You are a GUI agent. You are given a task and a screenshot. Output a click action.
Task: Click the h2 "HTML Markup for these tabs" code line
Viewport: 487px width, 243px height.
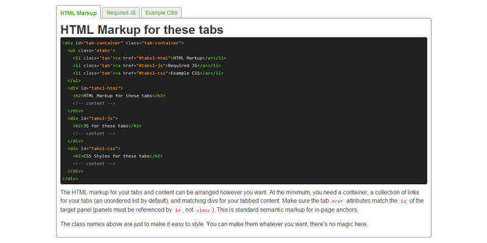coord(119,95)
